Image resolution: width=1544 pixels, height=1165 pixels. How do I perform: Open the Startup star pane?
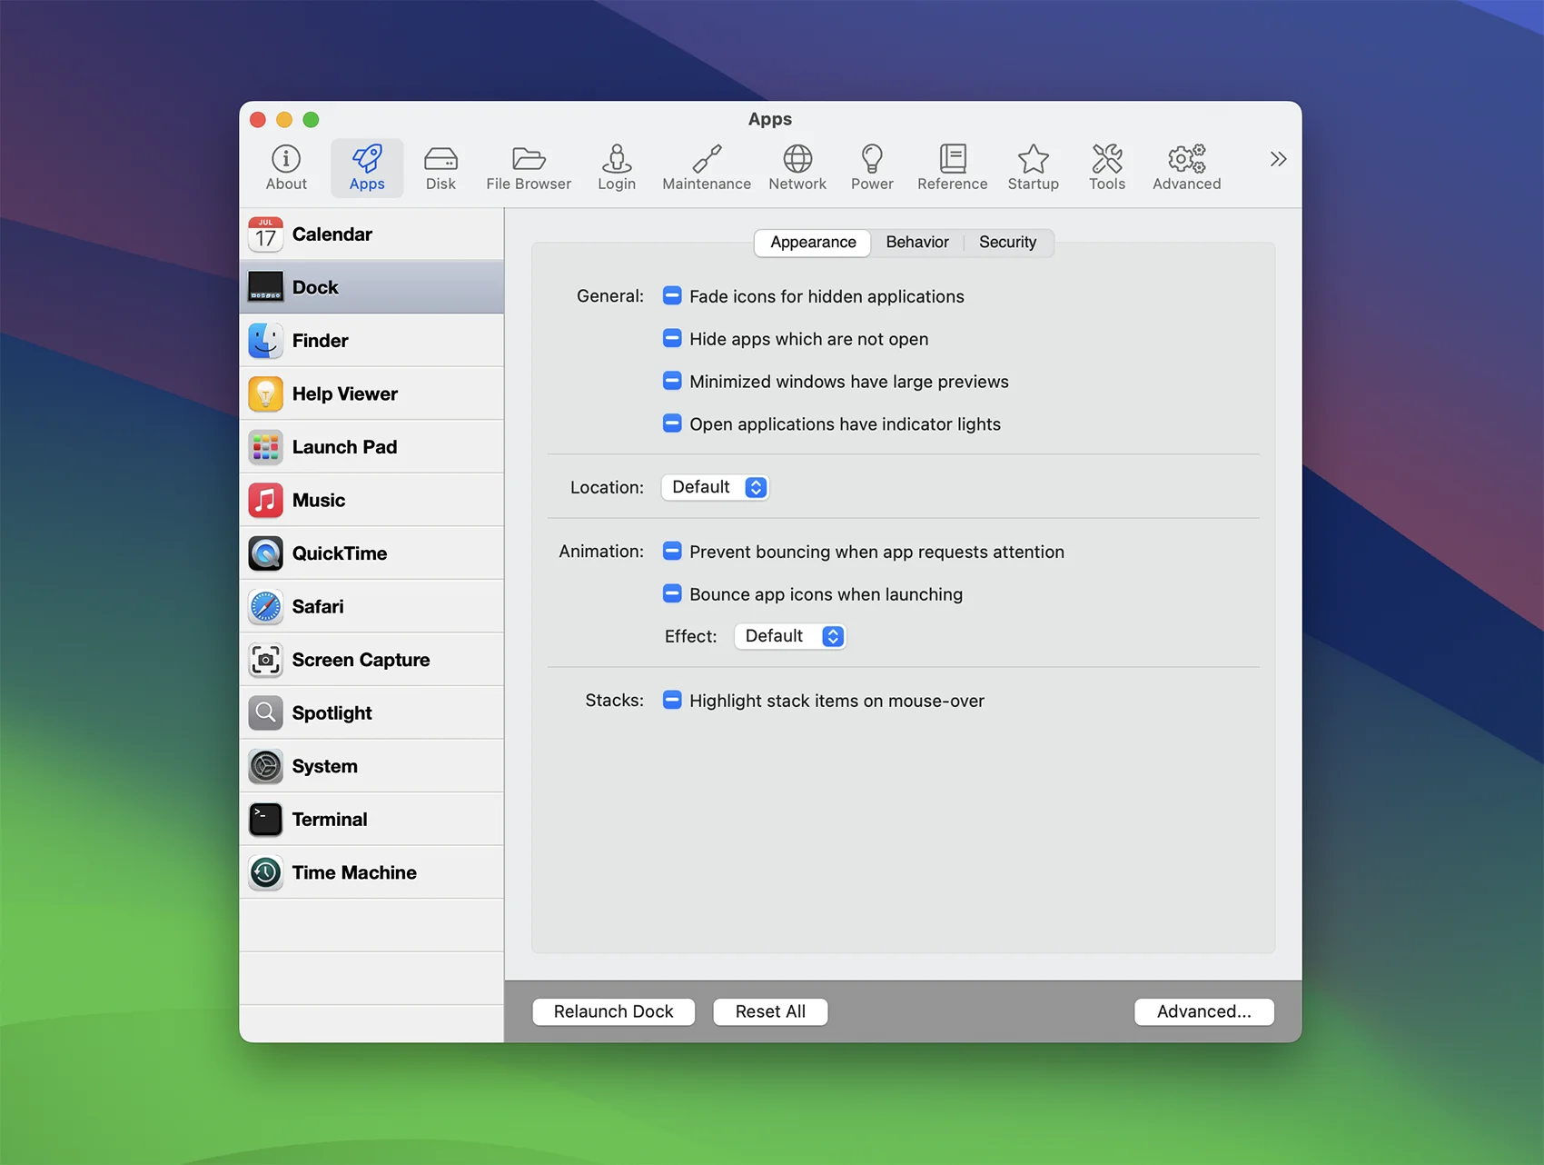tap(1034, 168)
